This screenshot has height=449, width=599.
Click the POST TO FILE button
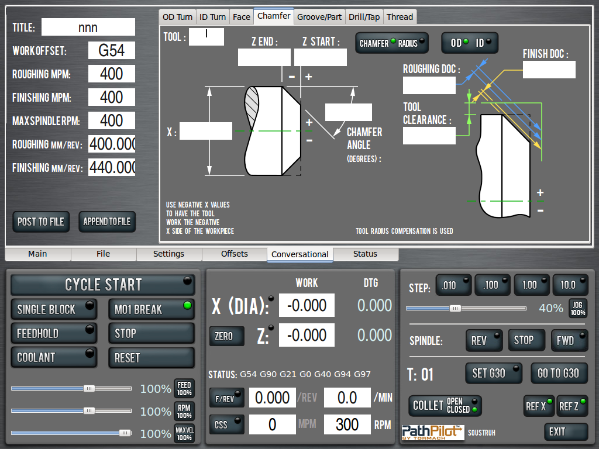coord(41,222)
